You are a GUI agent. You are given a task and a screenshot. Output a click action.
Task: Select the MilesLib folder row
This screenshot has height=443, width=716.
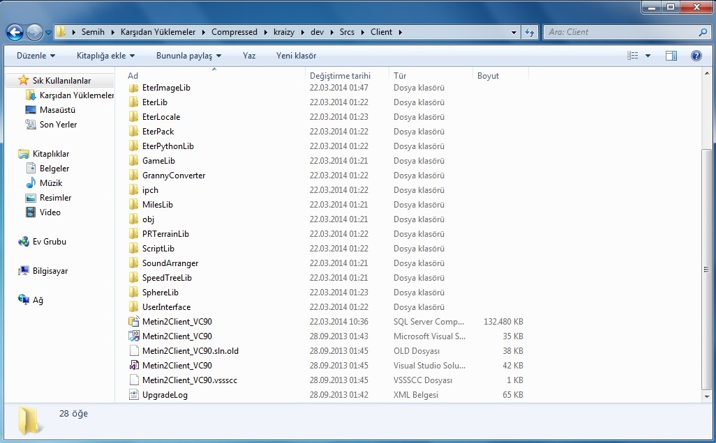point(326,205)
